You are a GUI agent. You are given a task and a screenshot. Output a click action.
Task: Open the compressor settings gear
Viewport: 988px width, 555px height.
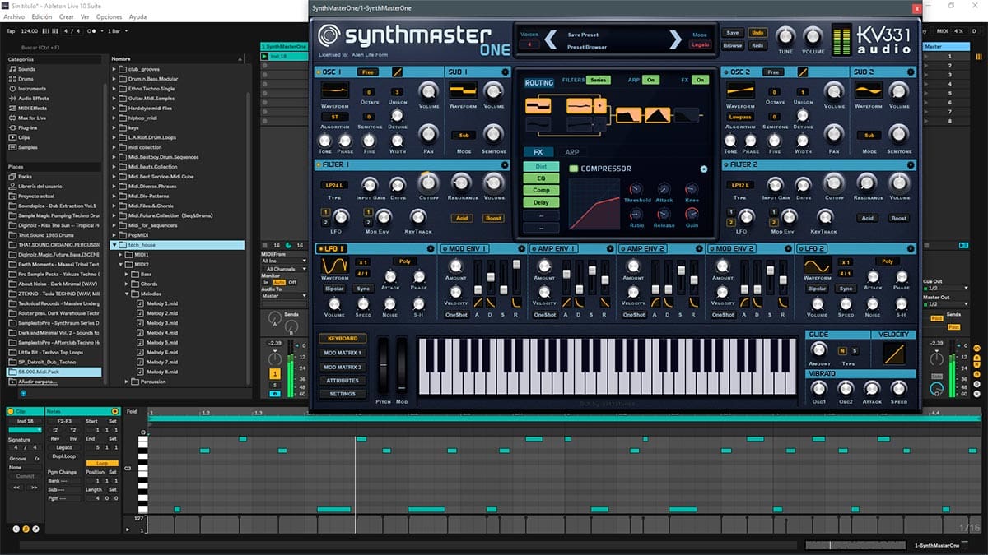click(x=704, y=169)
